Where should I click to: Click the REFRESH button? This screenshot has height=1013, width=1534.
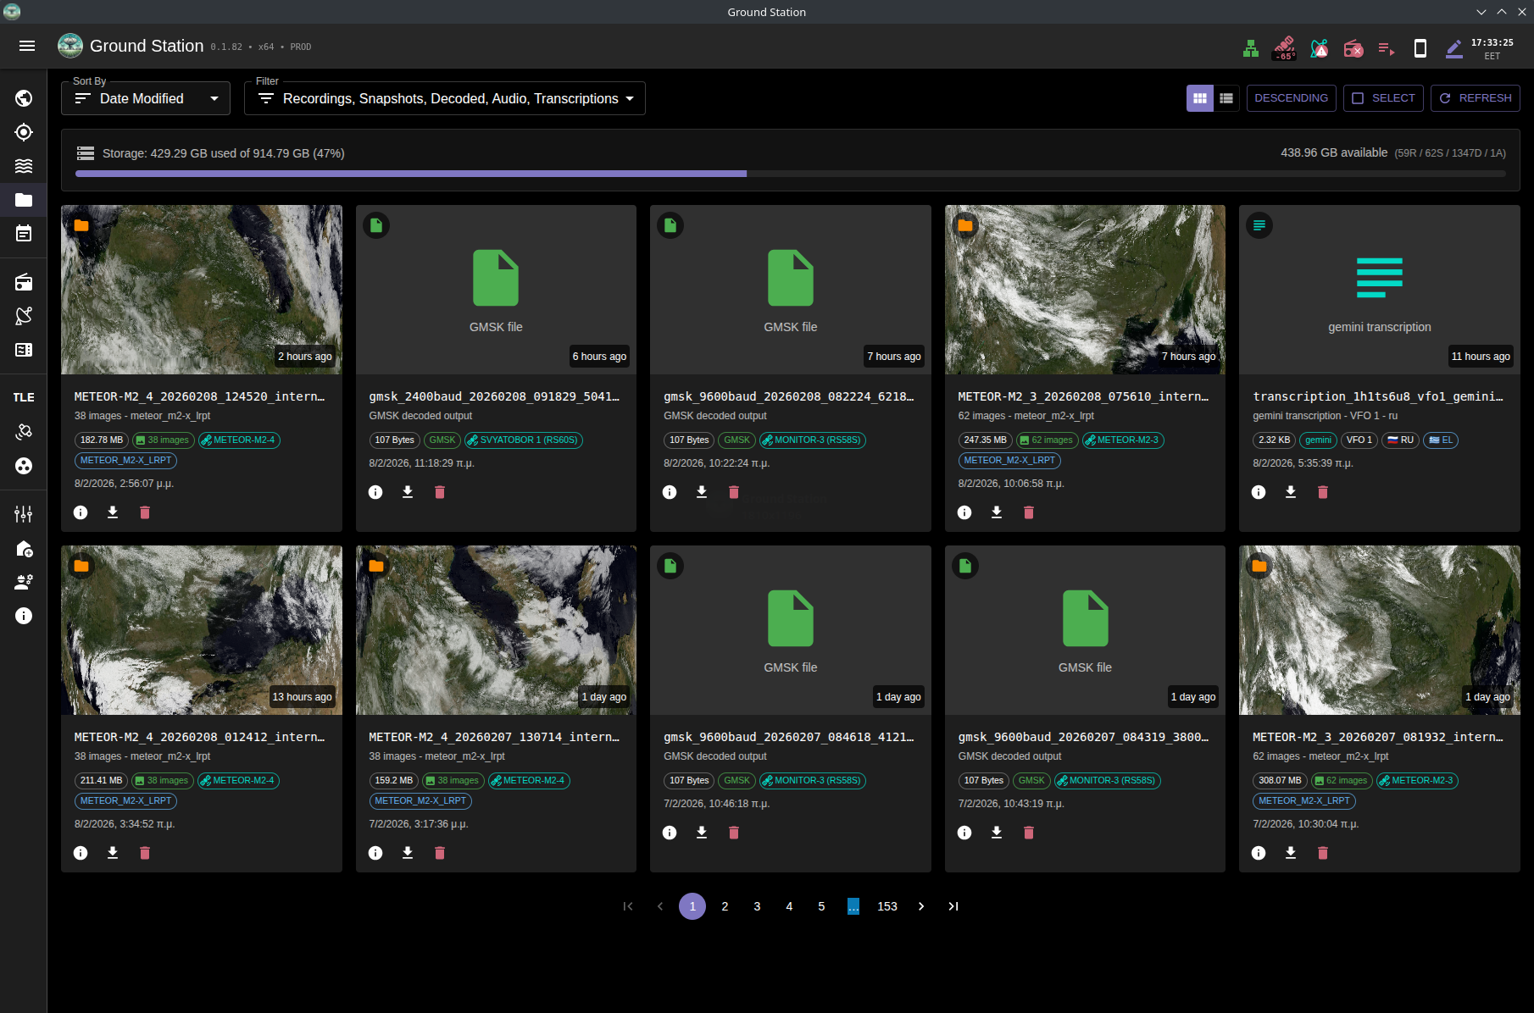(x=1475, y=97)
